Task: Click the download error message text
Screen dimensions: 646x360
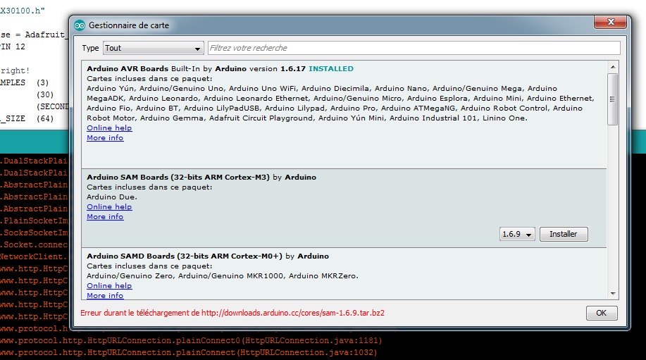Action: 232,313
